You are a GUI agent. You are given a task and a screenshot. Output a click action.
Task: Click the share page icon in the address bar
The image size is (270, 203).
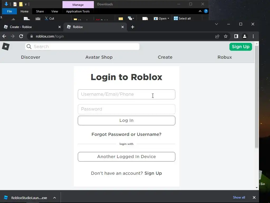pyautogui.click(x=217, y=36)
